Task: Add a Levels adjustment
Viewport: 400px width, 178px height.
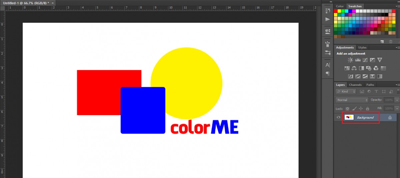Action: pyautogui.click(x=358, y=60)
